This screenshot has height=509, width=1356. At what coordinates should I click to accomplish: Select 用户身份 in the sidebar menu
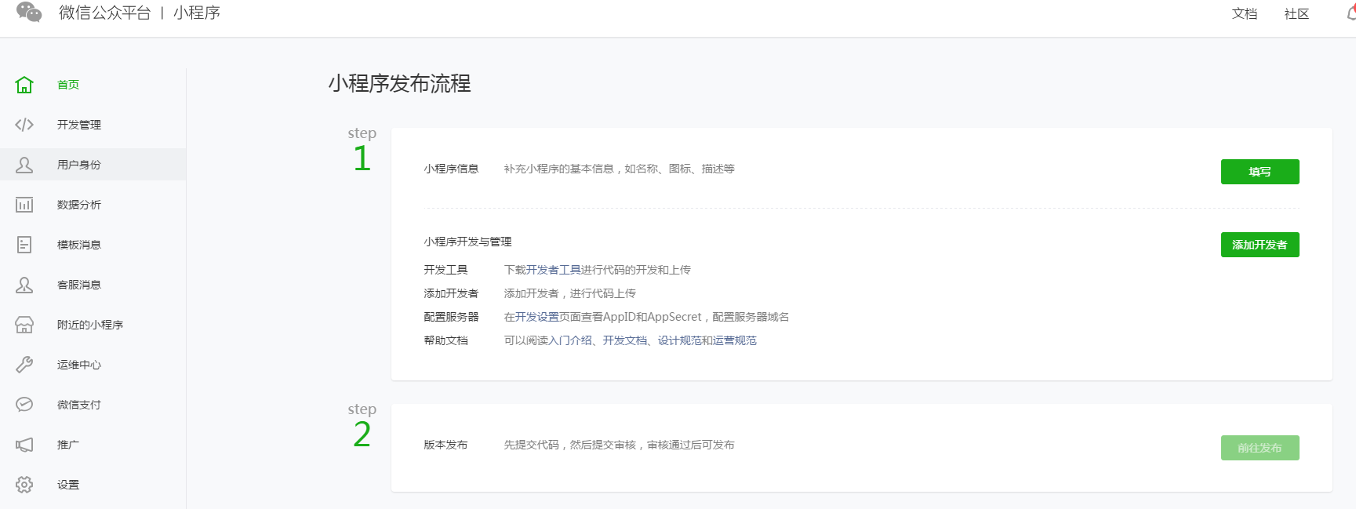[79, 165]
